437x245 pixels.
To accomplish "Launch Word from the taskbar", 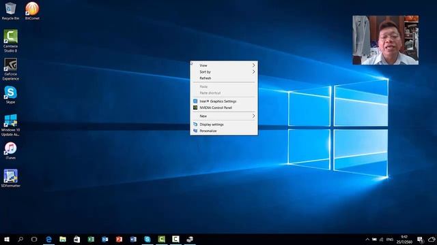I will point(133,239).
